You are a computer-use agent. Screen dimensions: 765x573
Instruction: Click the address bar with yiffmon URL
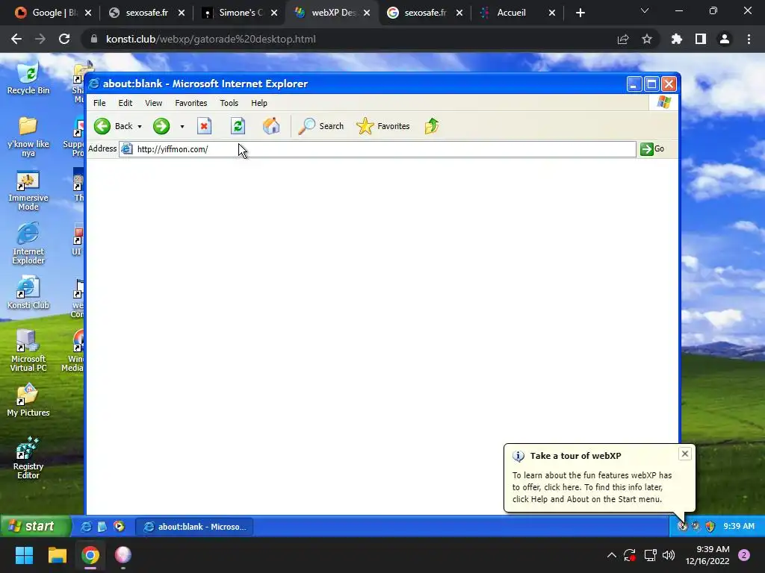click(x=377, y=149)
